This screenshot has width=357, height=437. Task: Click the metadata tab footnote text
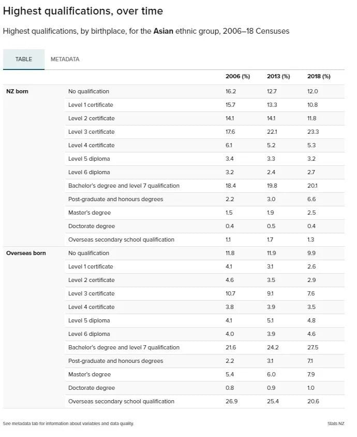coord(68,424)
